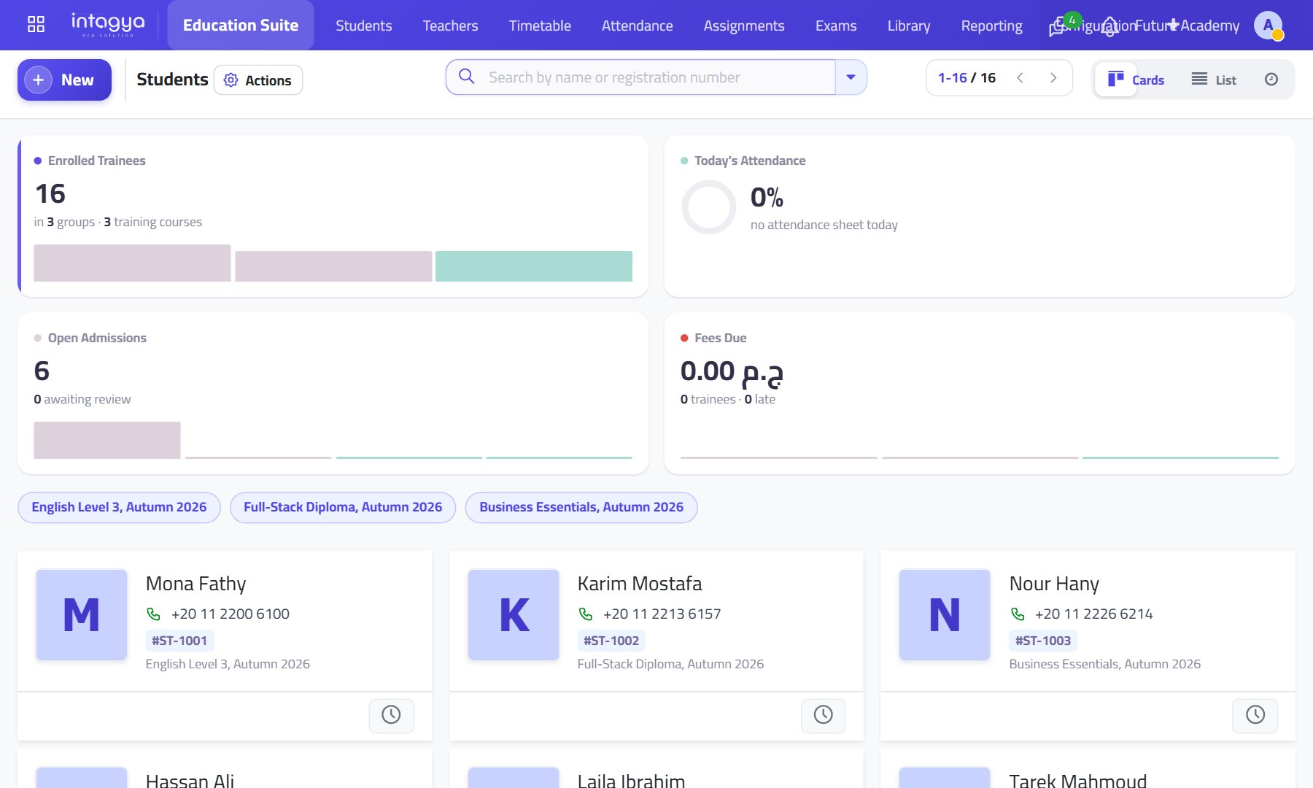Viewport: 1313px width, 788px height.
Task: Click the phone icon for Karim Mostafa
Action: click(x=585, y=614)
